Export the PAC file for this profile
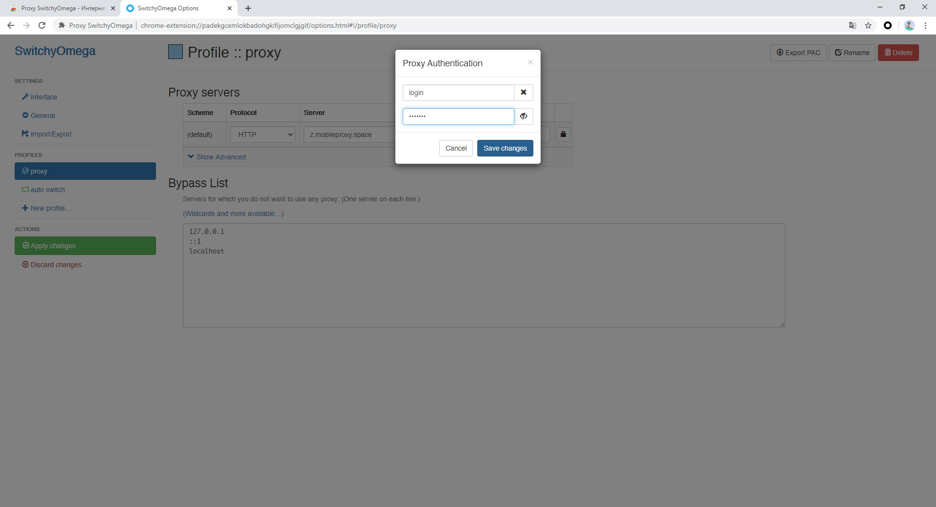This screenshot has width=936, height=507. [798, 52]
